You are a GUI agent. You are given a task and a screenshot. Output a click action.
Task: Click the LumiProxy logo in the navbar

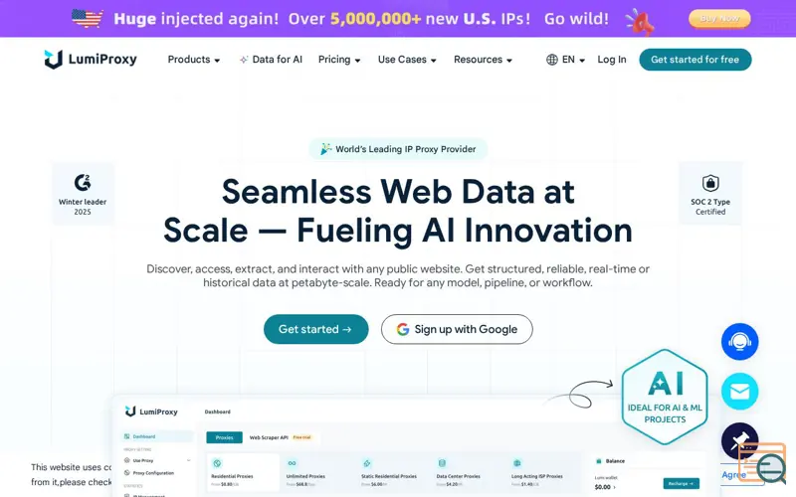[x=91, y=60]
